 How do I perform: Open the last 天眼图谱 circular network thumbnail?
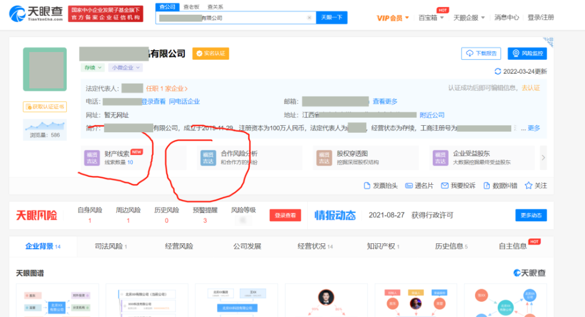[505, 301]
